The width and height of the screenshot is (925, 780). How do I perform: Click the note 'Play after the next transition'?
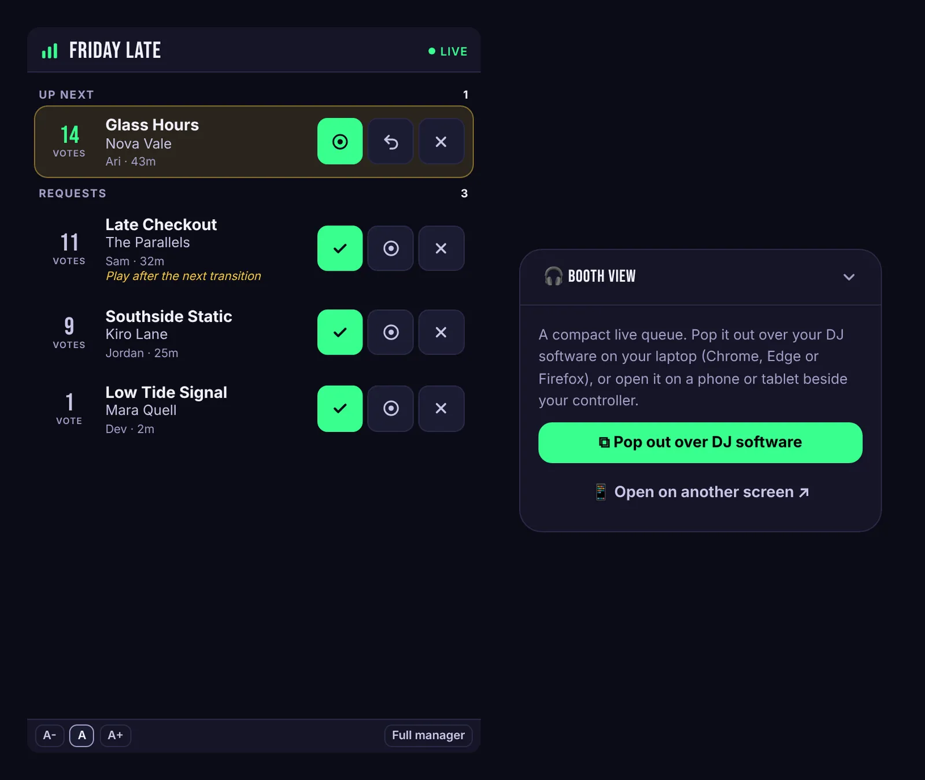[x=183, y=276]
